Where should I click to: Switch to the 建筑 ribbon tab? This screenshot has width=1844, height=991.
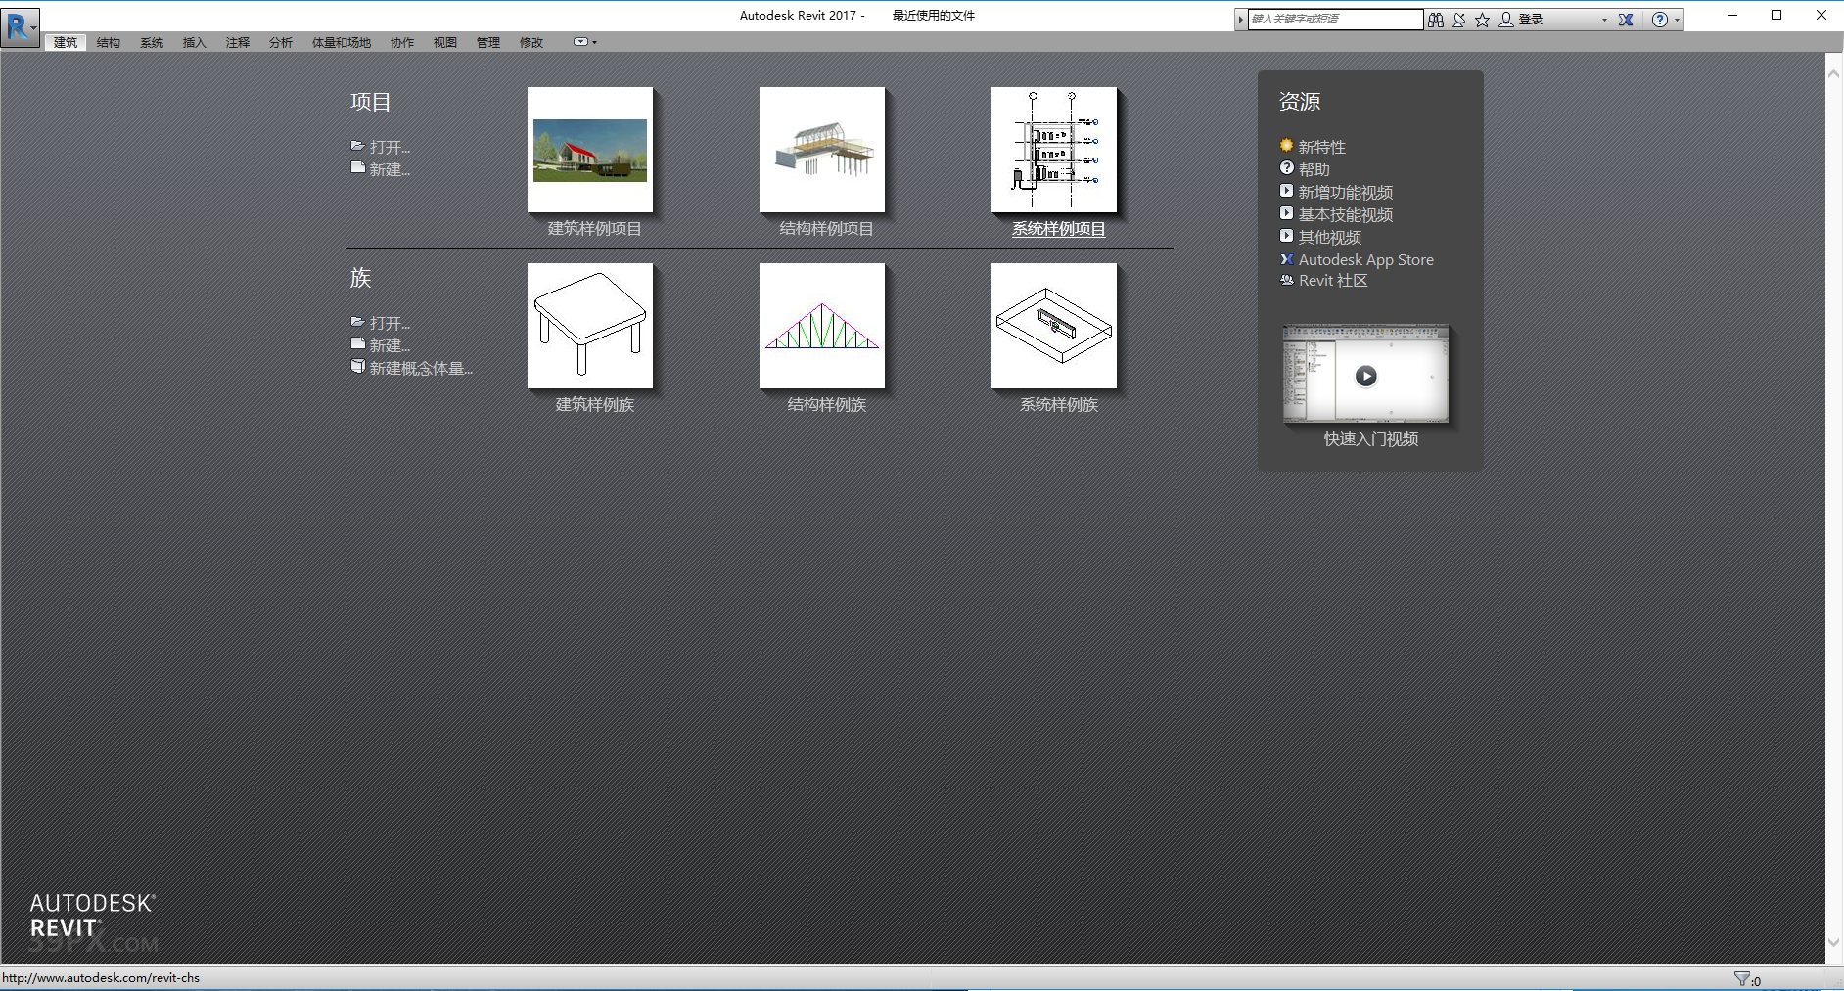coord(66,43)
